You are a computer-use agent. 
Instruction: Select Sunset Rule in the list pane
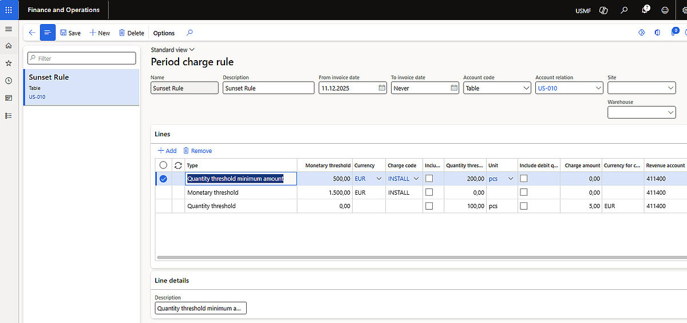pyautogui.click(x=81, y=87)
